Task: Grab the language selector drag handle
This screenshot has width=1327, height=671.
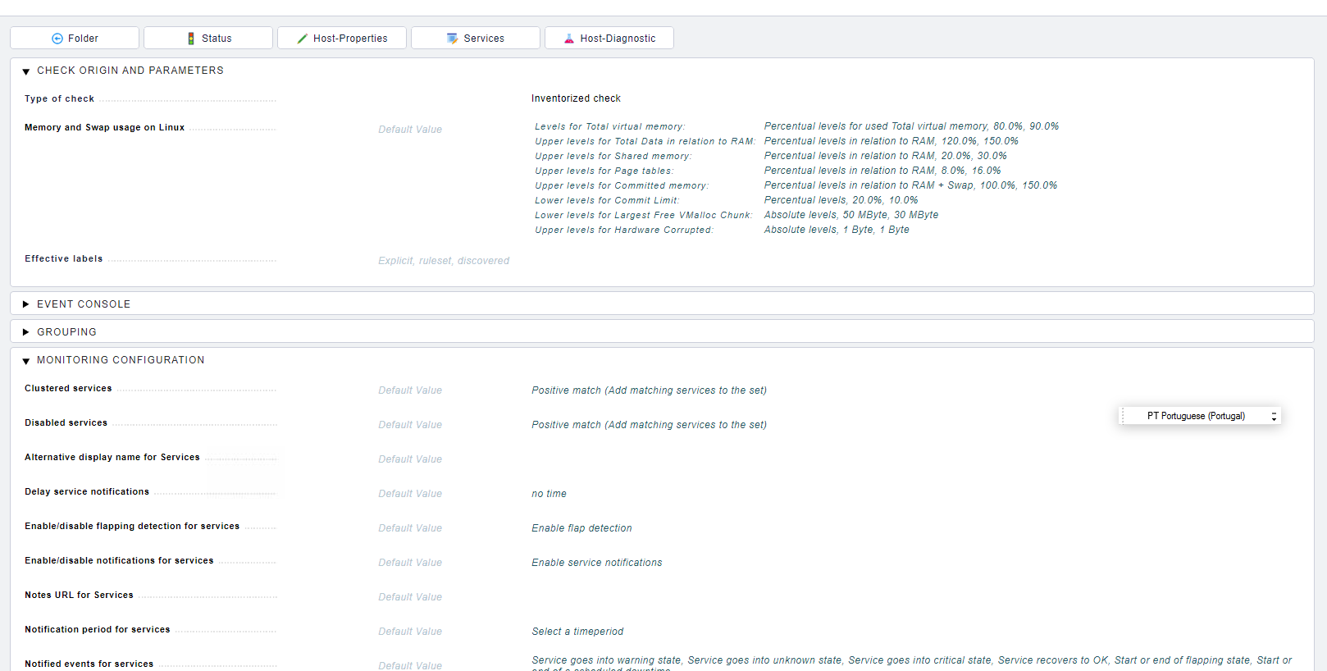Action: coord(1123,416)
